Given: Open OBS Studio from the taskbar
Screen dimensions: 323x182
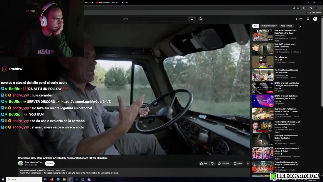Looking at the screenshot, I should pos(83,179).
